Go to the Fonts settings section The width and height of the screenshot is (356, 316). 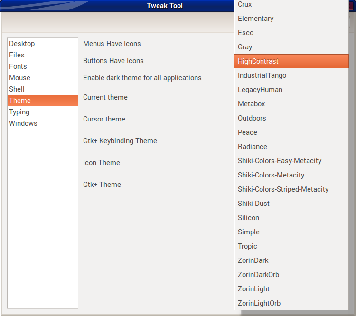(18, 66)
